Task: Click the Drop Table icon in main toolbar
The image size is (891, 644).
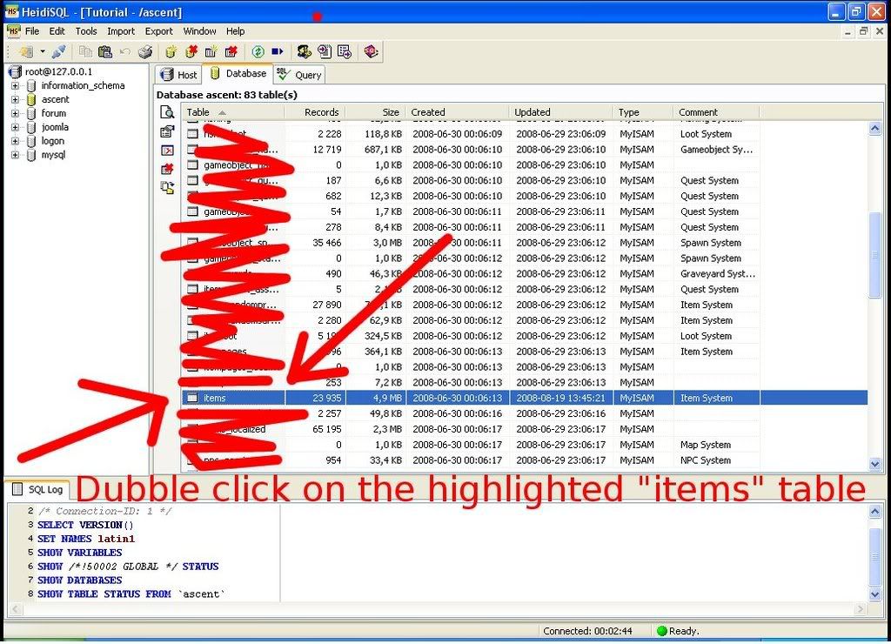Action: point(231,52)
